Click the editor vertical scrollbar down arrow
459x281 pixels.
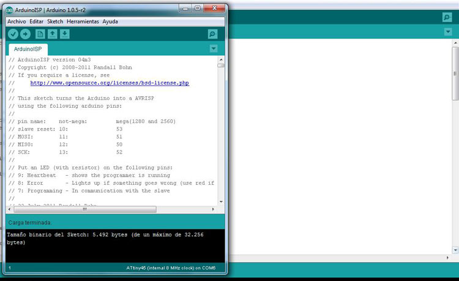[x=221, y=202]
